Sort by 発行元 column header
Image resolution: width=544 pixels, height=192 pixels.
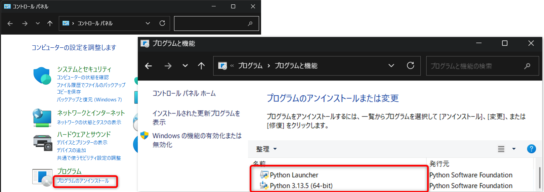pyautogui.click(x=440, y=163)
